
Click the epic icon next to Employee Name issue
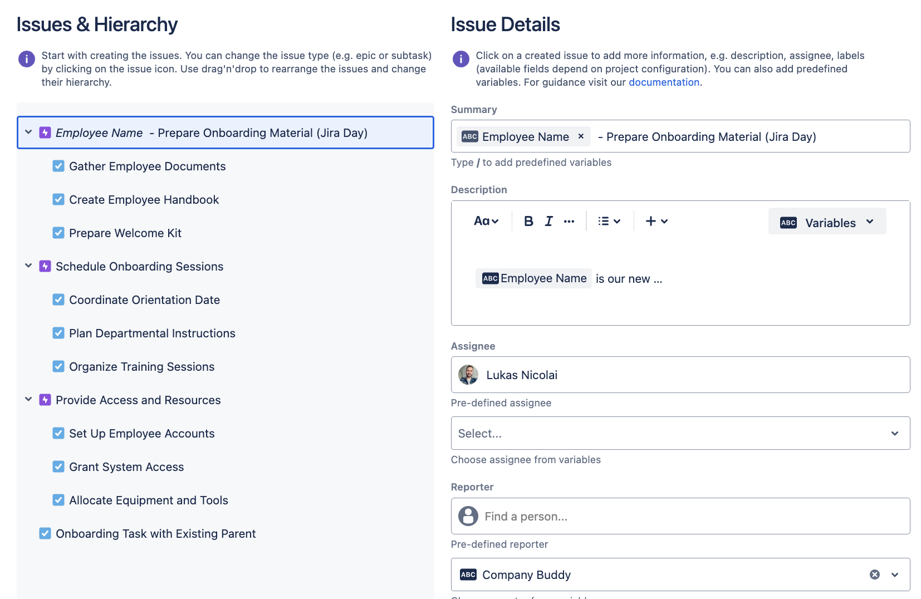[x=45, y=132]
